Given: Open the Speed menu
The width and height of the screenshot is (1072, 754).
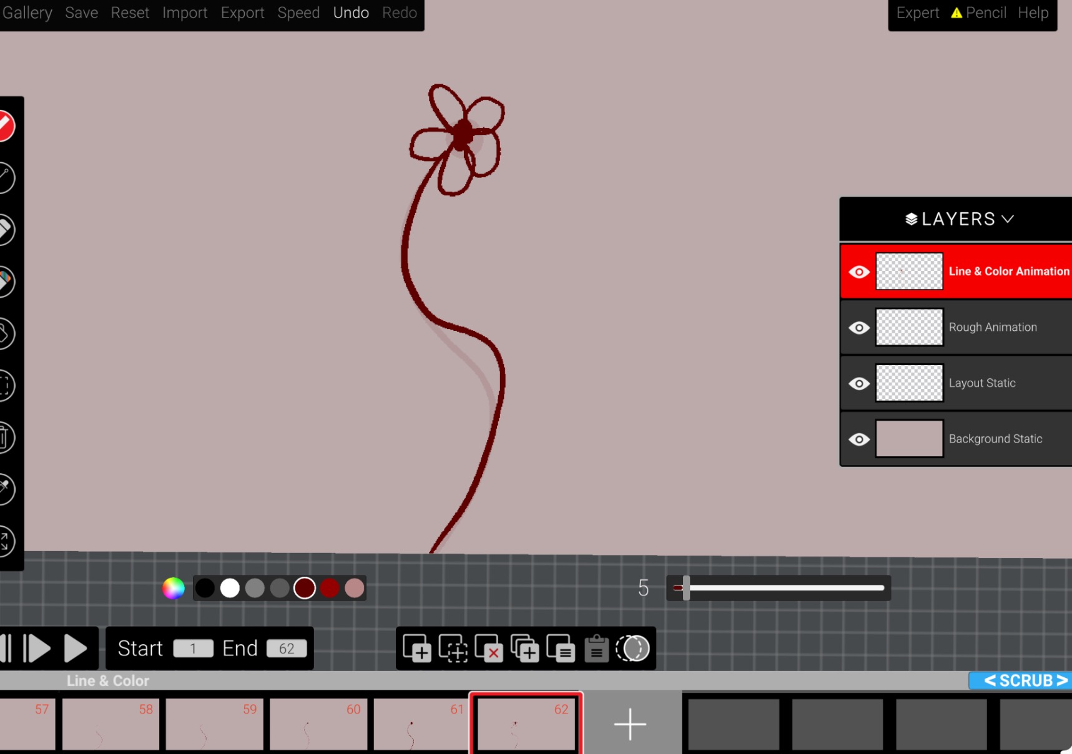Looking at the screenshot, I should tap(298, 12).
